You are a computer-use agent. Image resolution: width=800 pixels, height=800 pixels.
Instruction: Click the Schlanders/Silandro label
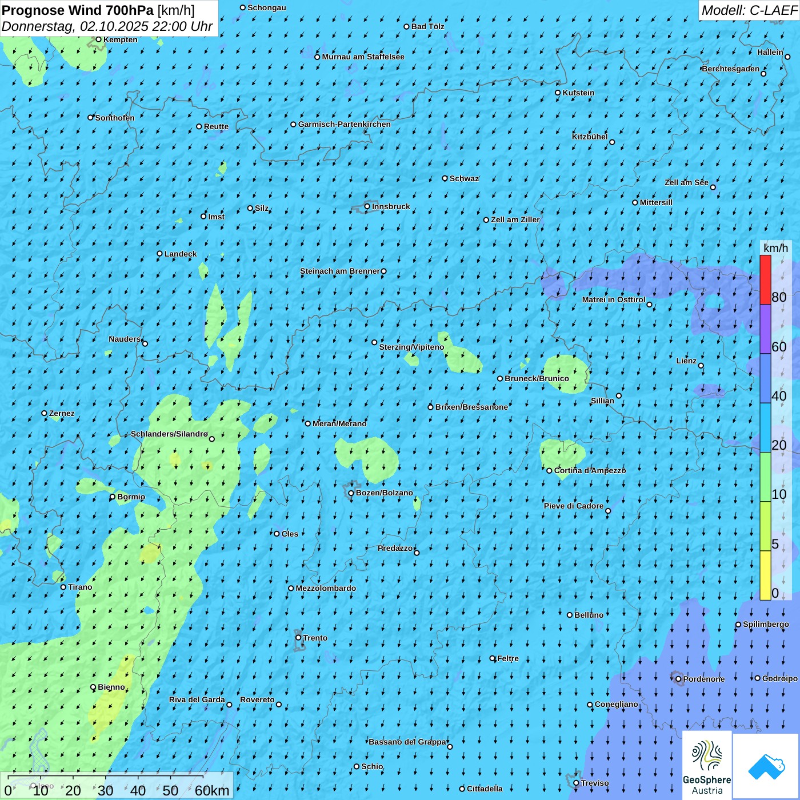tap(169, 434)
